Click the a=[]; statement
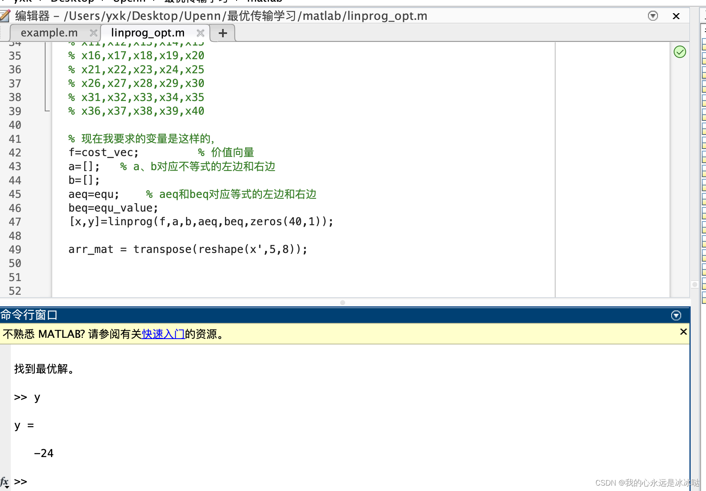The height and width of the screenshot is (491, 706). [x=84, y=166]
